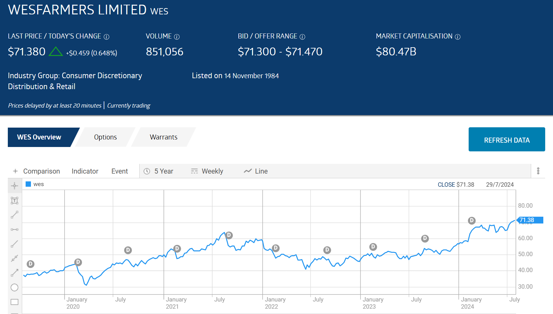Switch to the Options tab

pyautogui.click(x=105, y=137)
